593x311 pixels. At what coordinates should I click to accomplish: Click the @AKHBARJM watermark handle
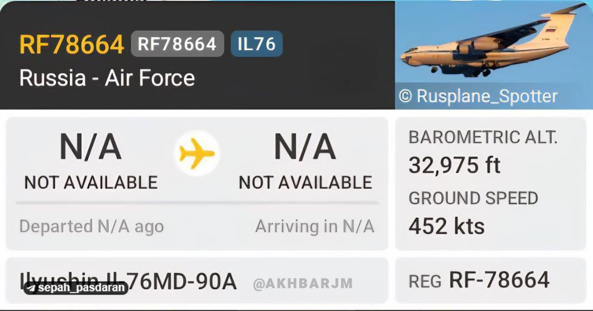(303, 284)
